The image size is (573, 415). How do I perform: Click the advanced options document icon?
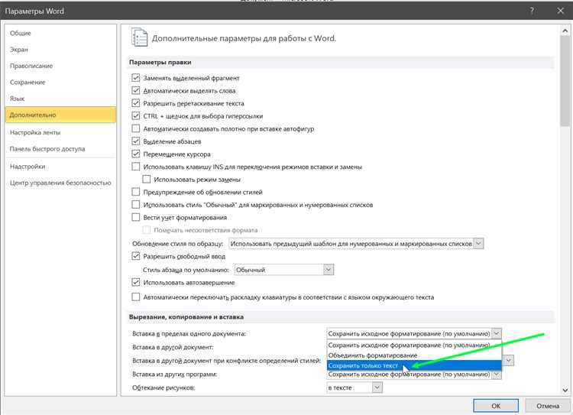point(139,37)
